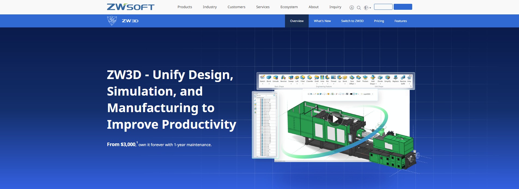The image size is (519, 189).
Task: Expand the dropdown arrow under Sketch
Action: click(263, 84)
